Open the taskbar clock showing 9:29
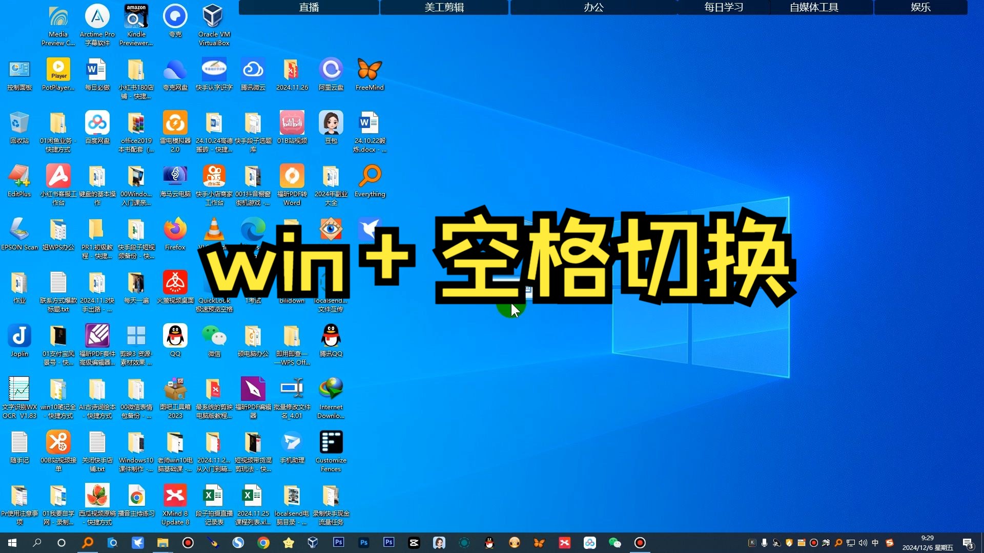 click(x=927, y=543)
